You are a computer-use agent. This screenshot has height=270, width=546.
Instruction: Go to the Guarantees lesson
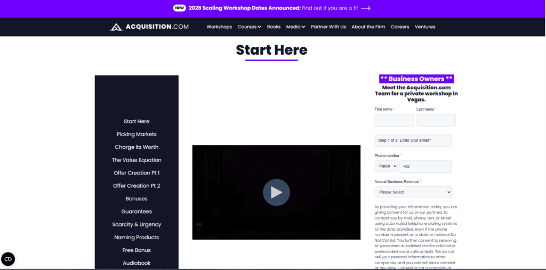136,212
